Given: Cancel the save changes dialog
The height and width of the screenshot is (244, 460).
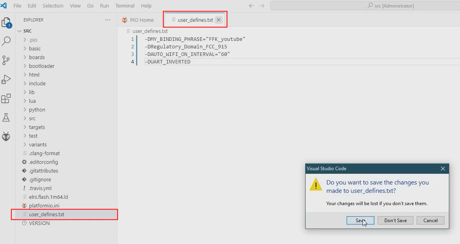Looking at the screenshot, I should tap(430, 220).
